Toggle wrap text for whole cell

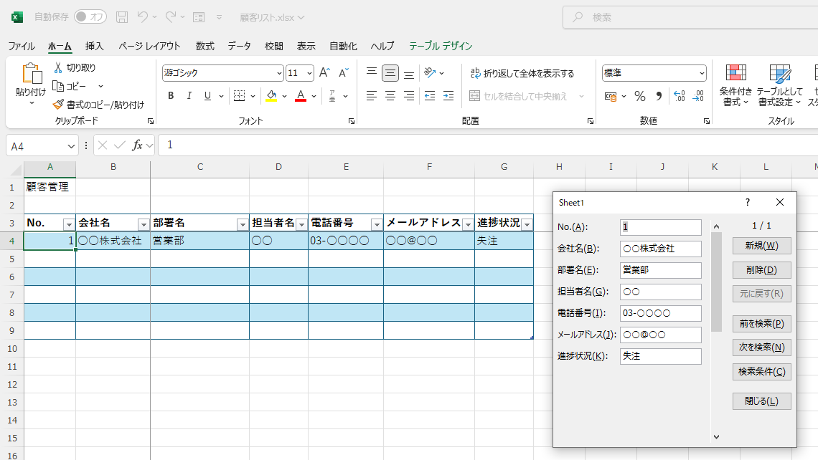[x=522, y=73]
